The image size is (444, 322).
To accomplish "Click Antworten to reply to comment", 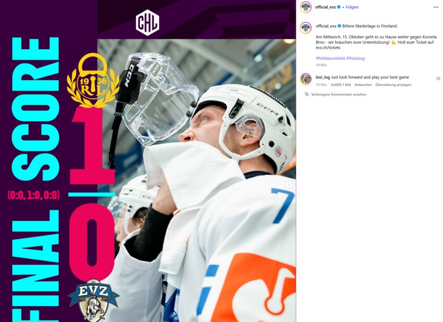I will pyautogui.click(x=363, y=85).
